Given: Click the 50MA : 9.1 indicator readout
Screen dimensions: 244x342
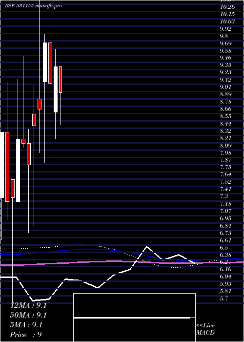Looking at the screenshot, I should (x=28, y=315).
